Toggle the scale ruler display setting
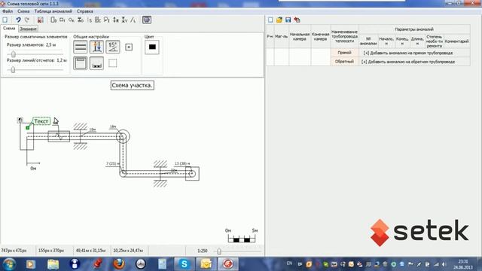Screen dimensions: 482x271 pos(96,63)
